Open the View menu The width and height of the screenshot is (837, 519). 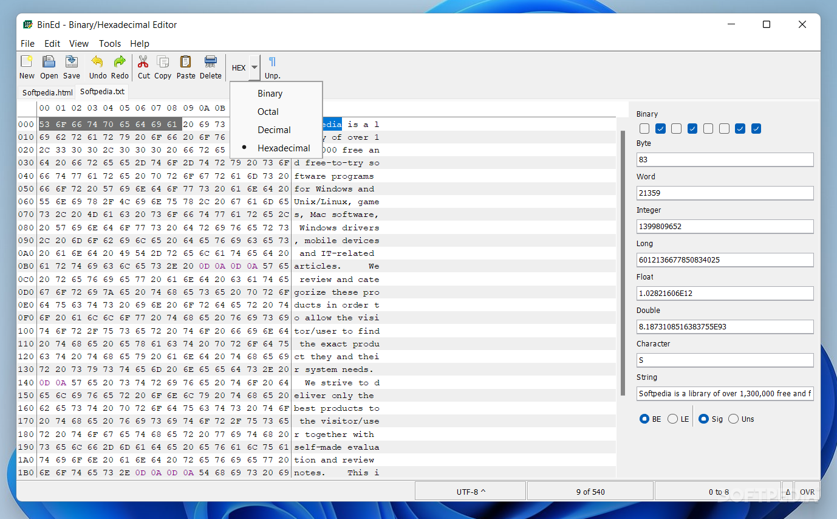(79, 44)
